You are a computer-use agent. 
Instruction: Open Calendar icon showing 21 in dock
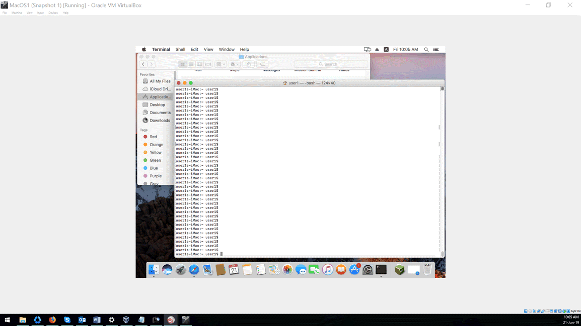click(x=234, y=269)
